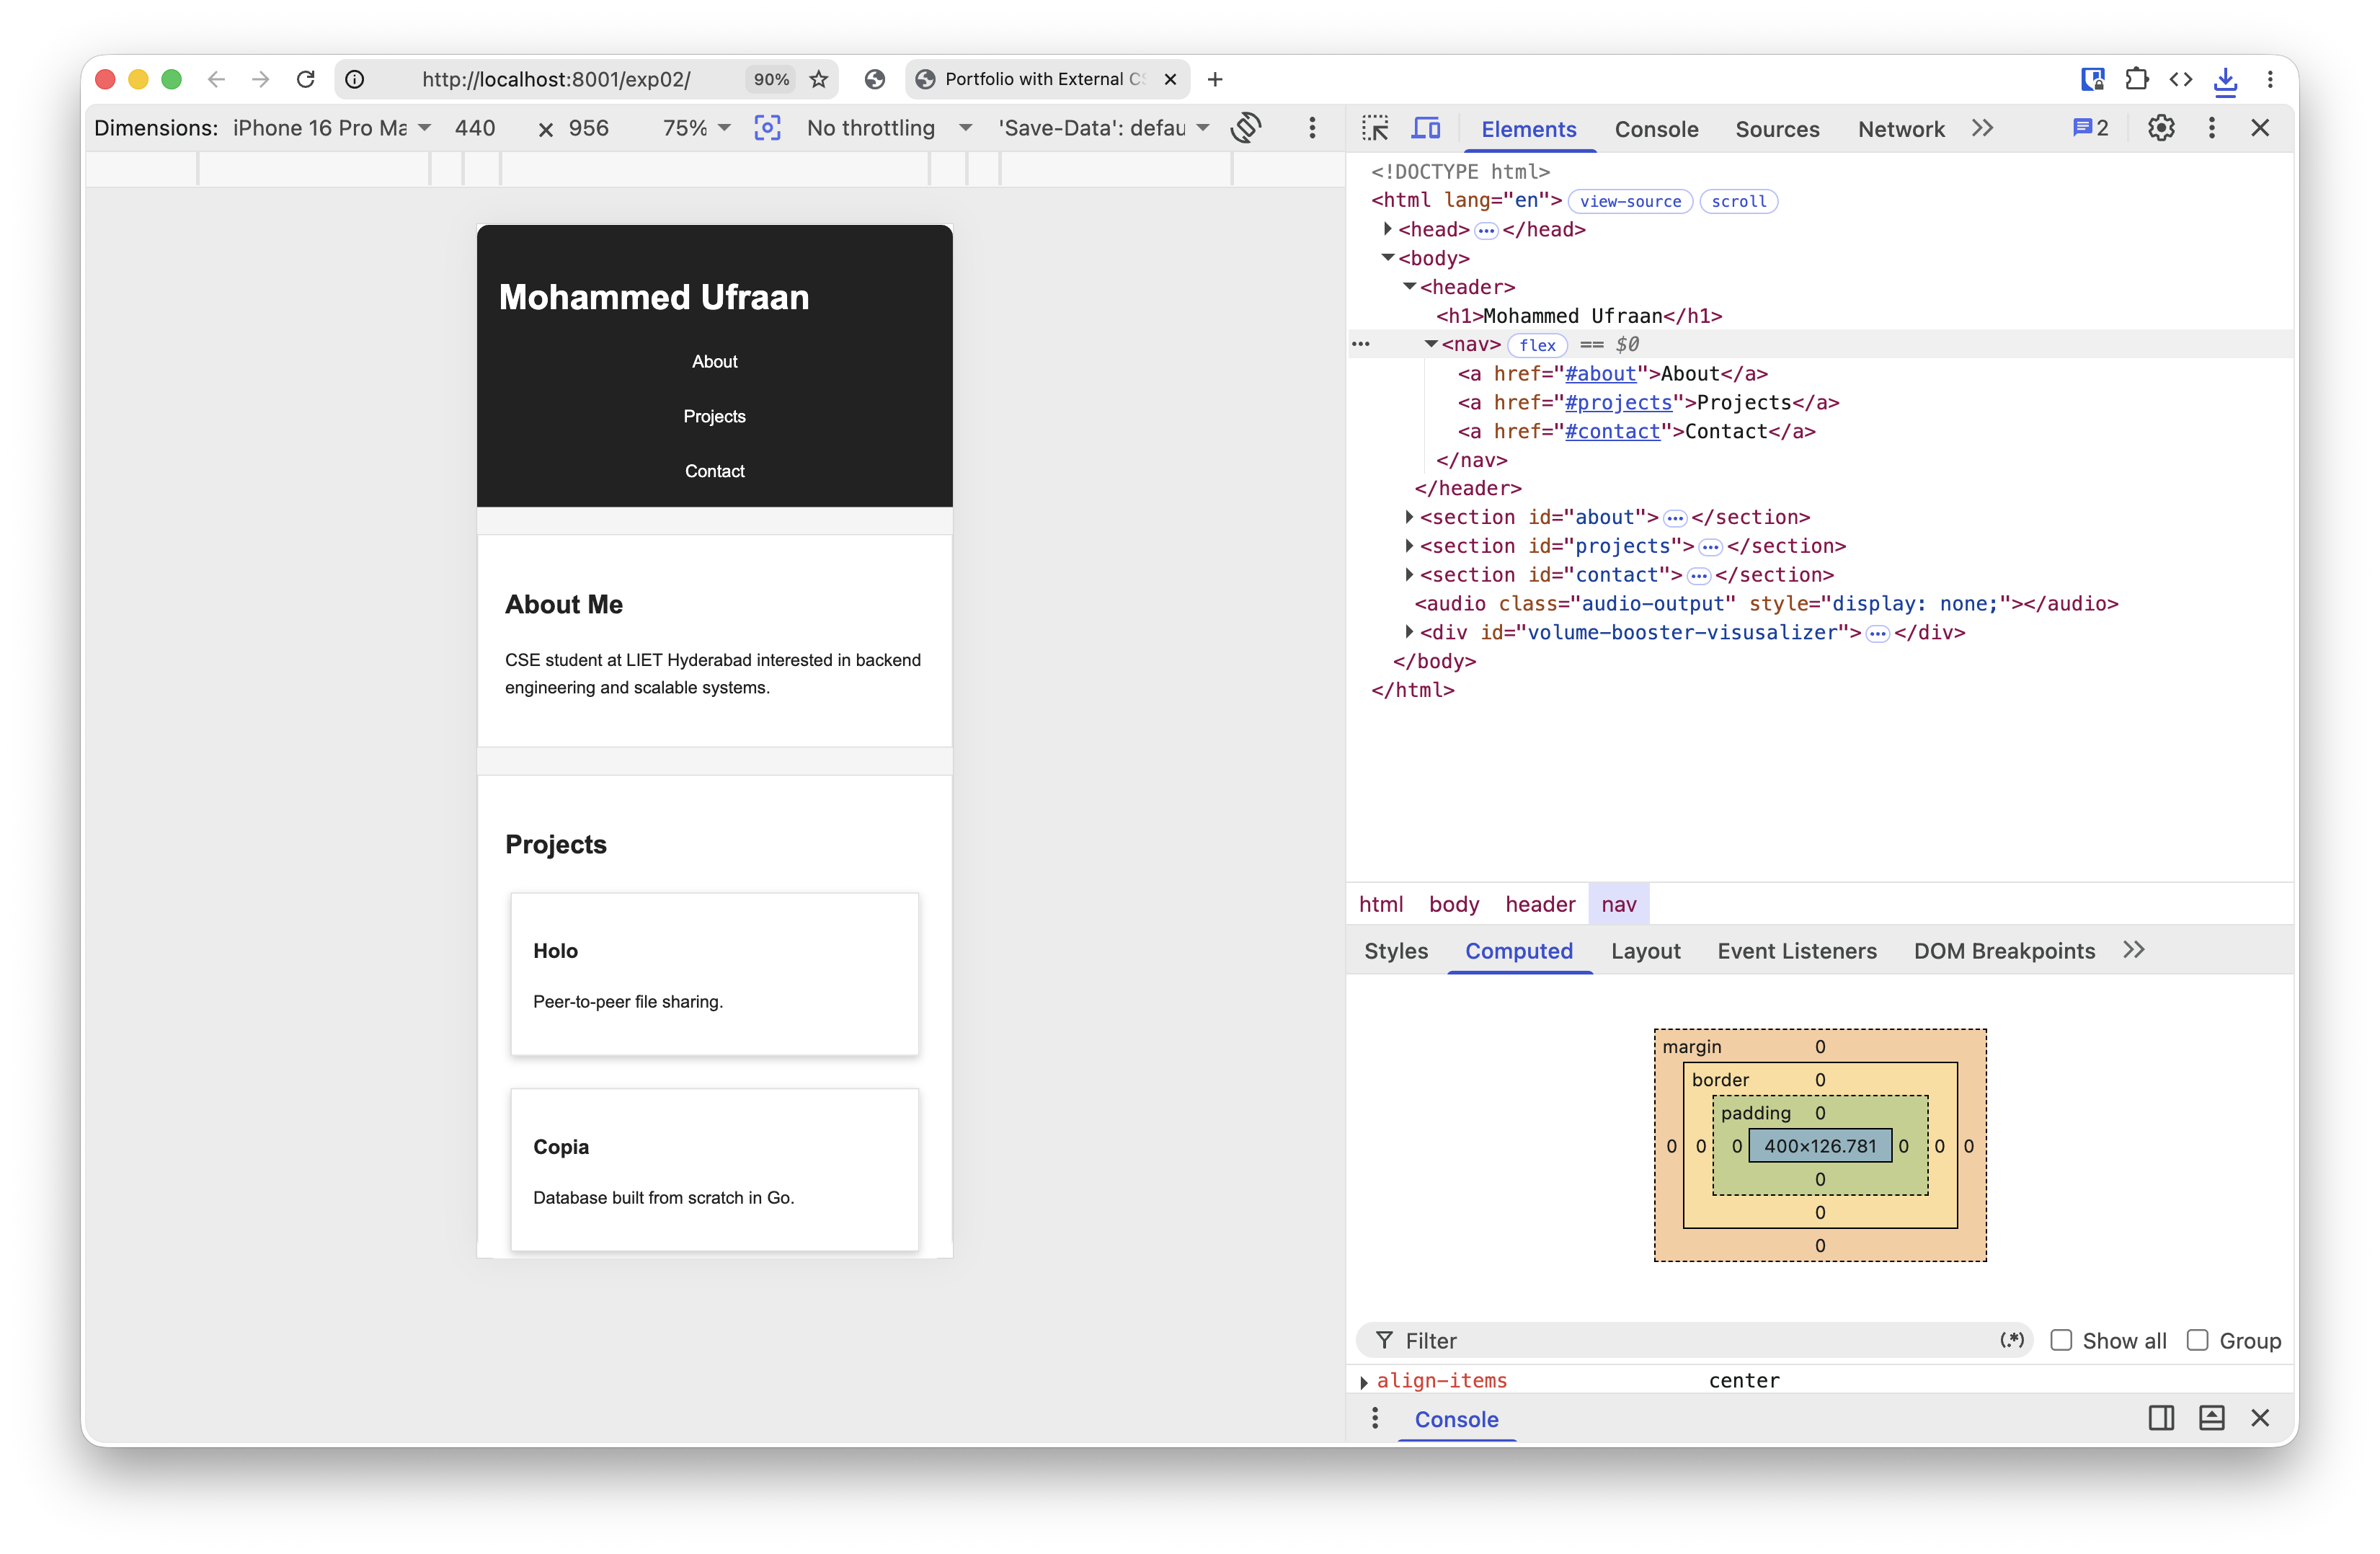The image size is (2380, 1554).
Task: Open DevTools customize three-dot menu
Action: coord(2212,128)
